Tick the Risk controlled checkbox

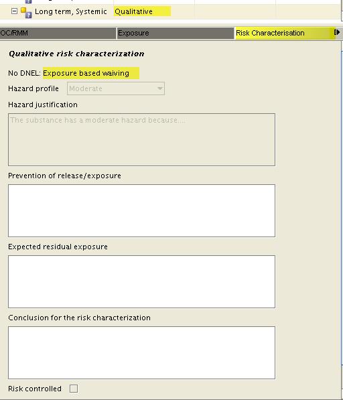tap(74, 389)
